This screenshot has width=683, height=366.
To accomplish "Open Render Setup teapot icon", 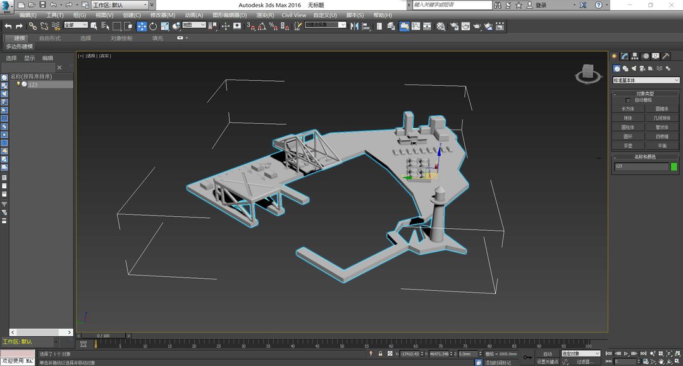I will 454,26.
